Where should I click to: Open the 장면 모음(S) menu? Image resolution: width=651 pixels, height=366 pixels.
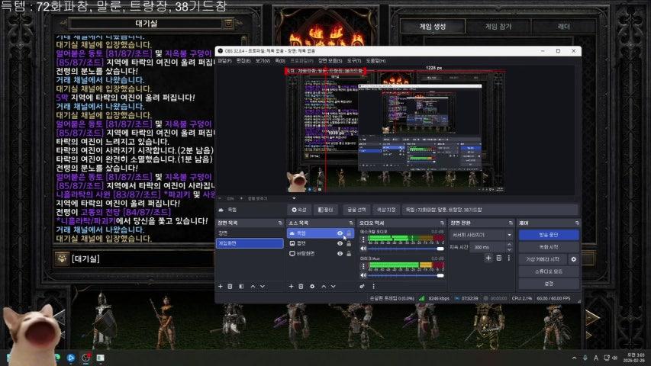pyautogui.click(x=330, y=61)
